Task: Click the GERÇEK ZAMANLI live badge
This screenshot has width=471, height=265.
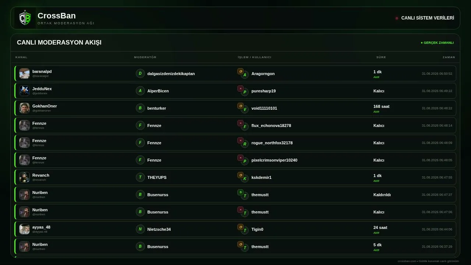Action: [x=437, y=43]
